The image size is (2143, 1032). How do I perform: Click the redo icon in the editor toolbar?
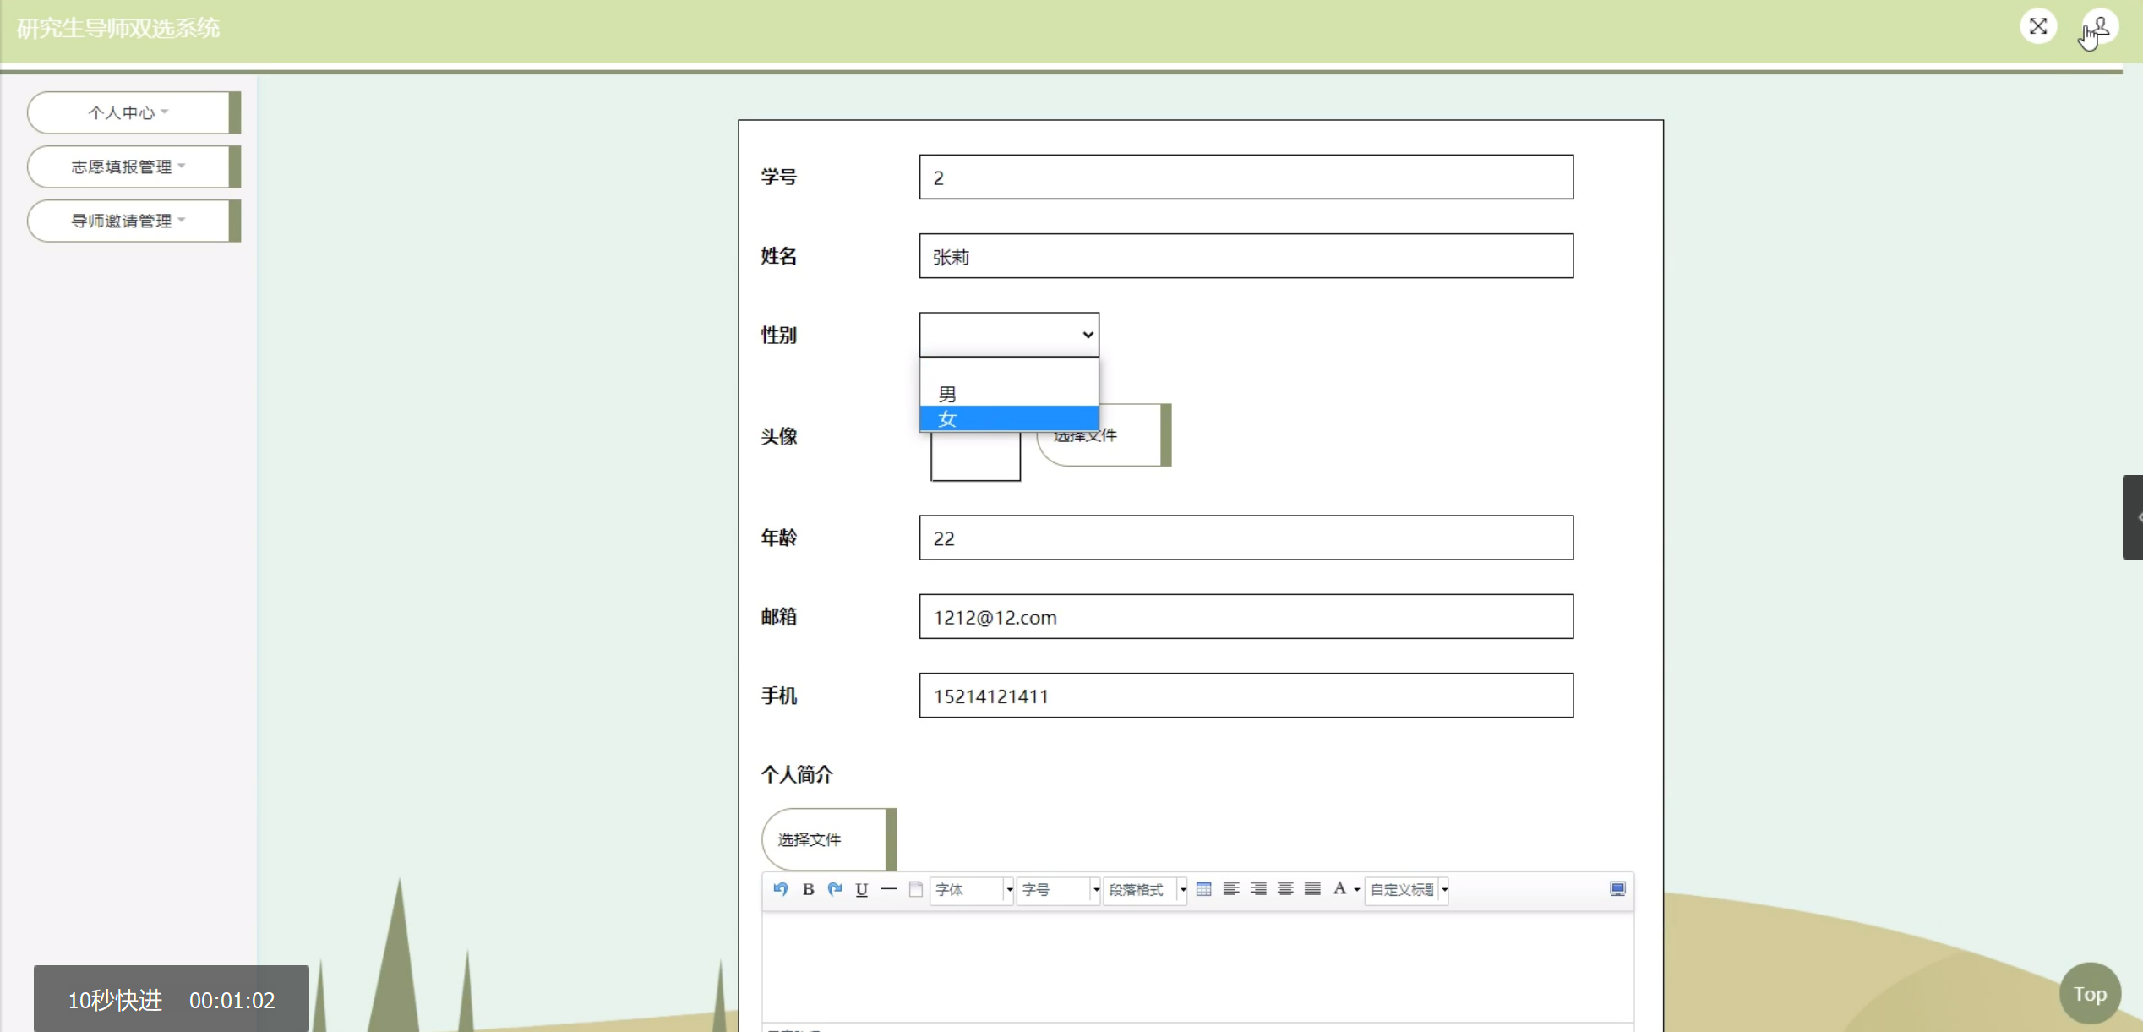point(835,889)
